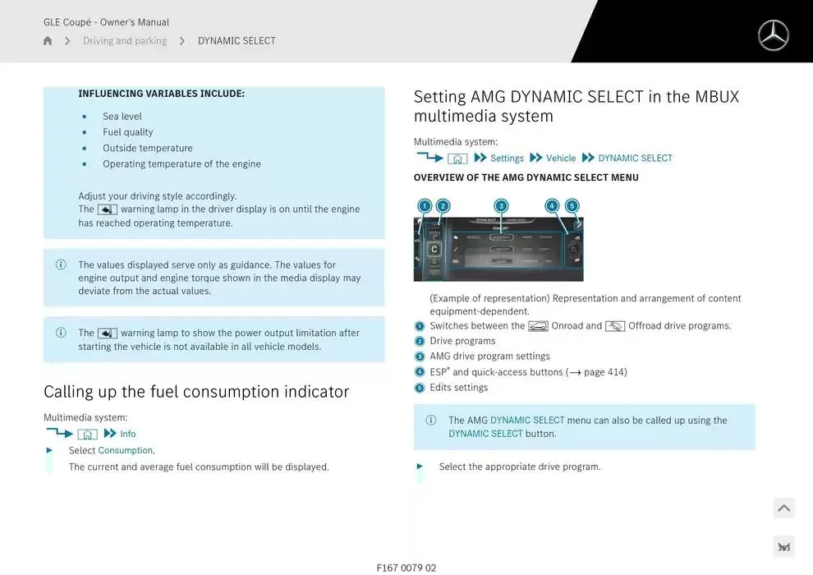Viewport: 813px width, 575px height.
Task: Click double arrow before Vehicle
Action: click(x=536, y=158)
